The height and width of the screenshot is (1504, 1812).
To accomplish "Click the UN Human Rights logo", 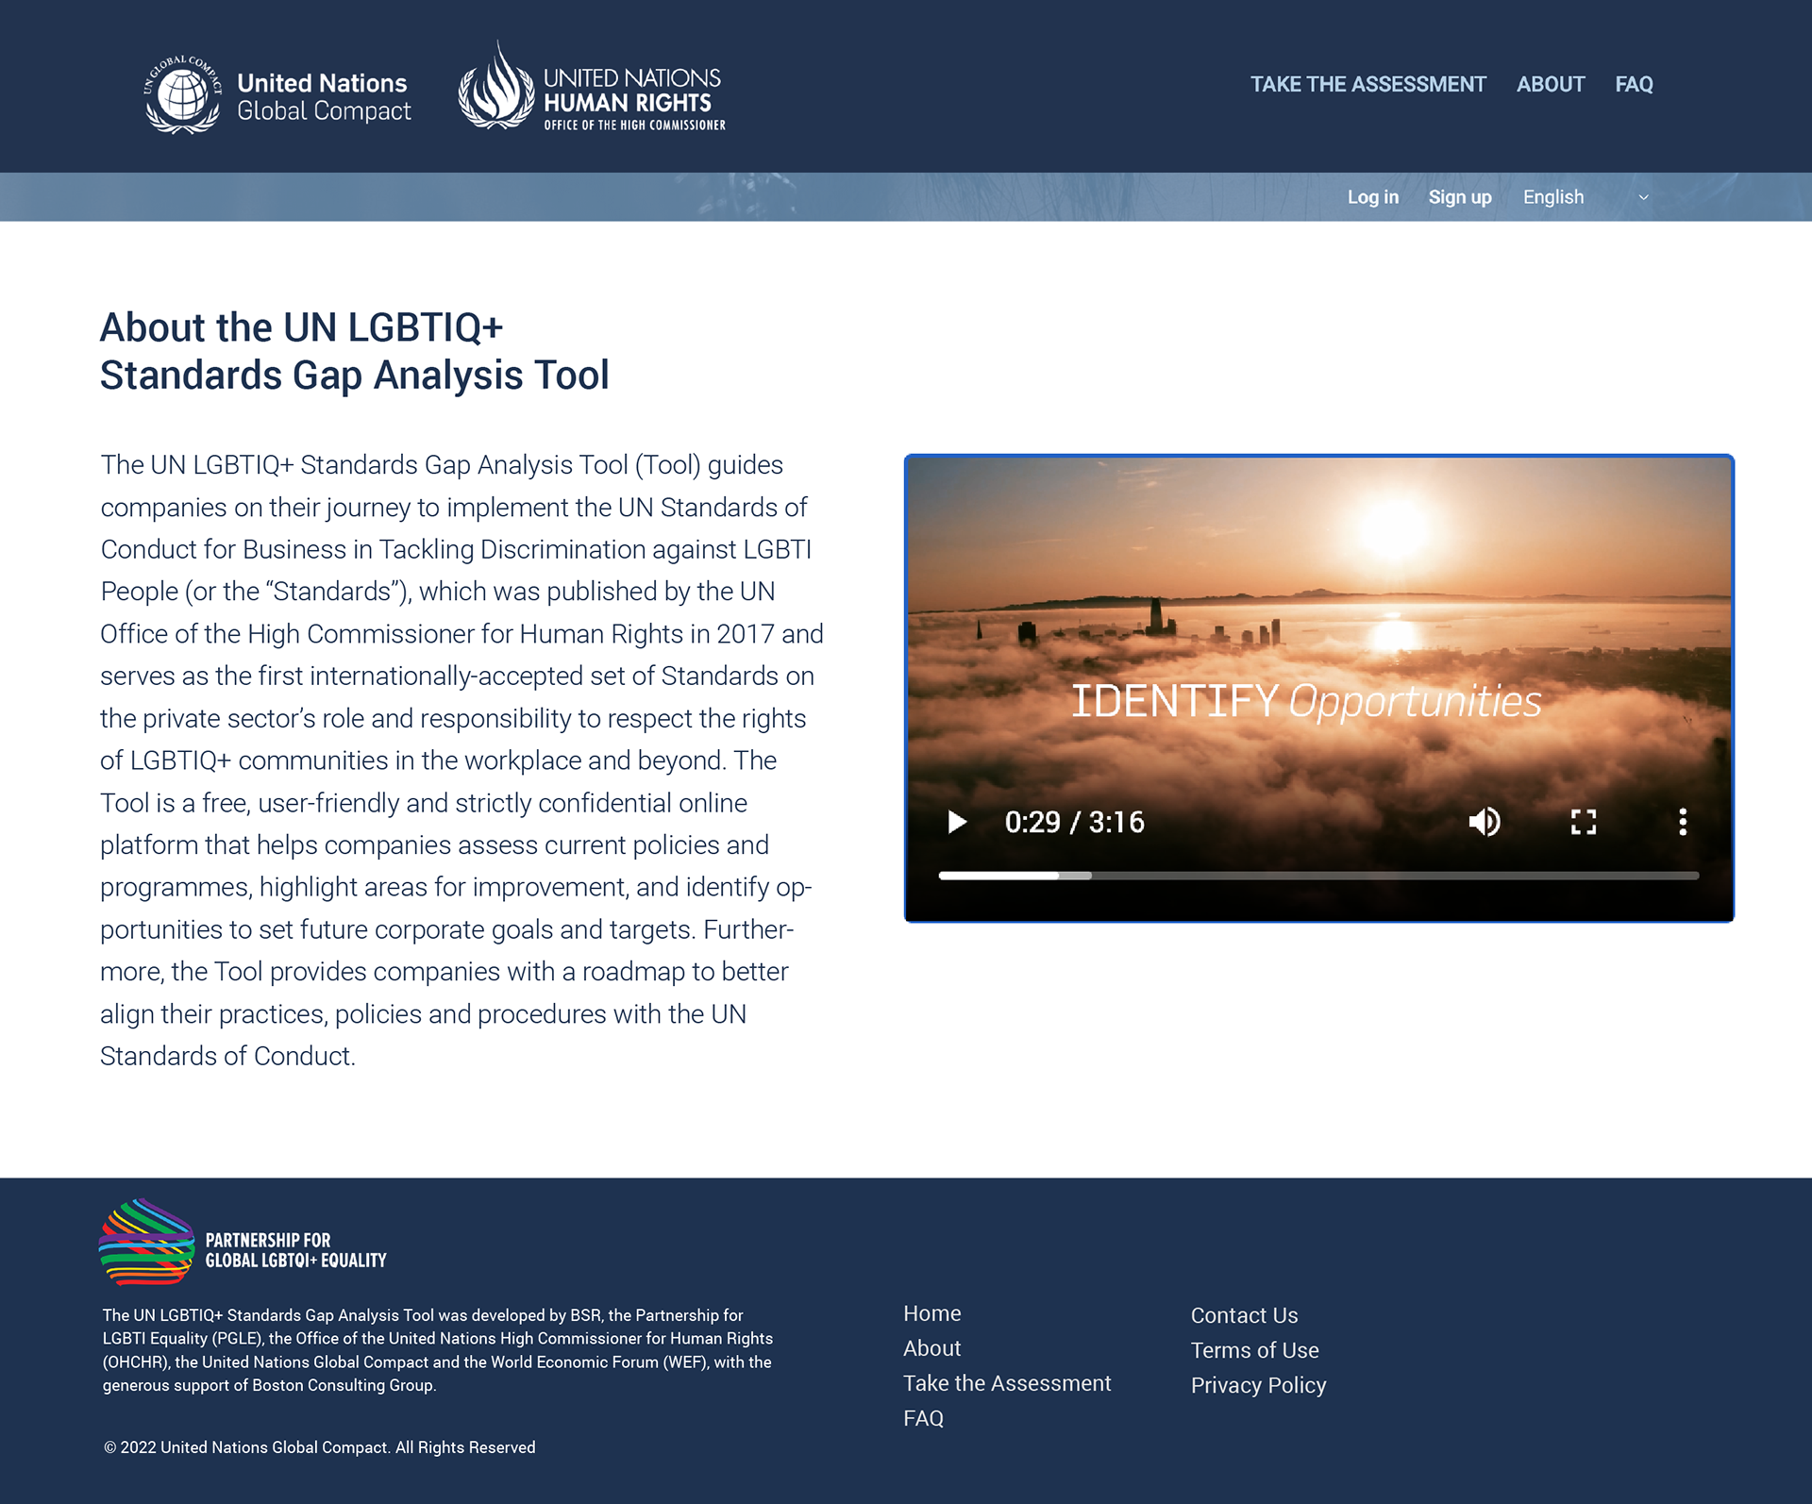I will 592,87.
